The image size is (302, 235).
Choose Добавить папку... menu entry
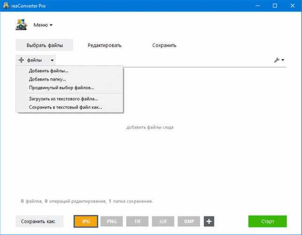(69, 79)
